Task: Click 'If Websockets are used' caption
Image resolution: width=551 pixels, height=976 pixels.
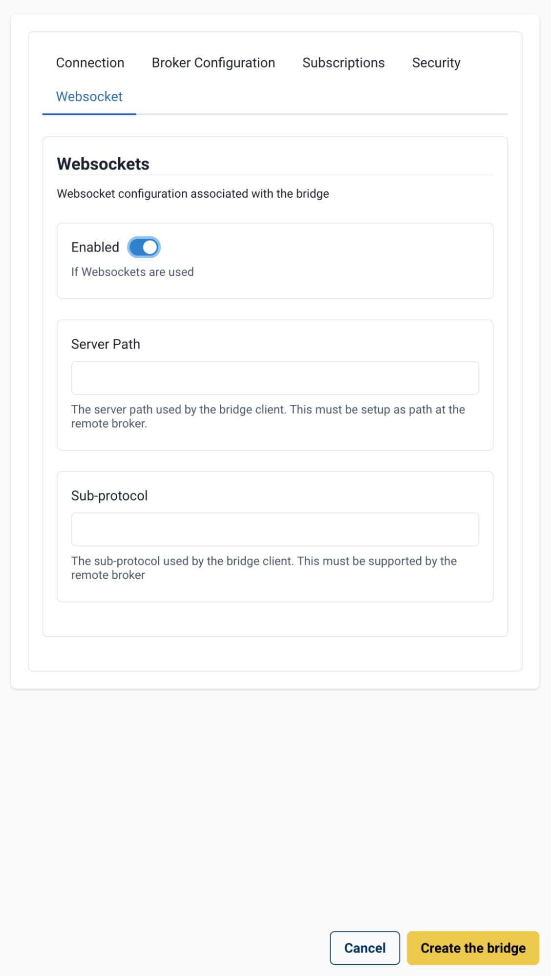Action: 133,272
